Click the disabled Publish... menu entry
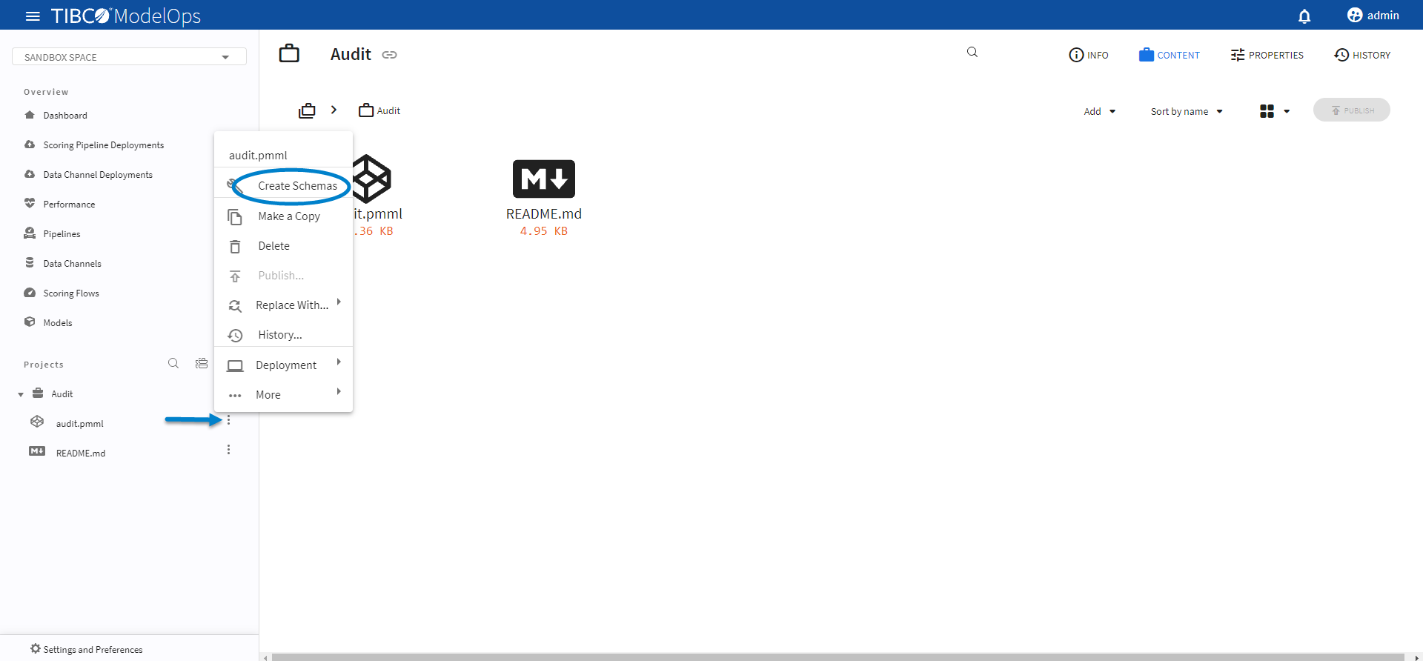Image resolution: width=1423 pixels, height=661 pixels. pyautogui.click(x=283, y=275)
